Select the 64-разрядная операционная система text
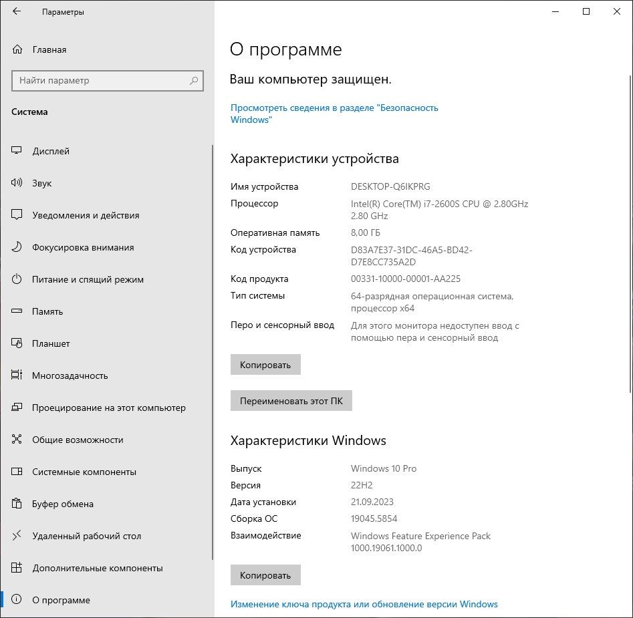 pyautogui.click(x=432, y=302)
